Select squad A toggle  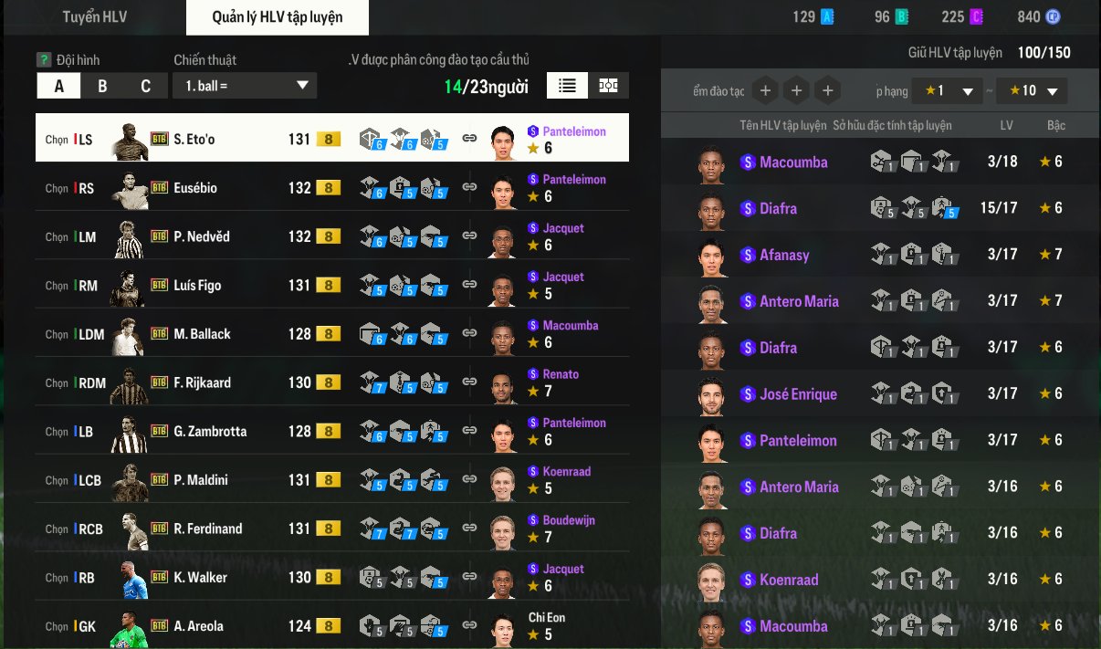59,86
